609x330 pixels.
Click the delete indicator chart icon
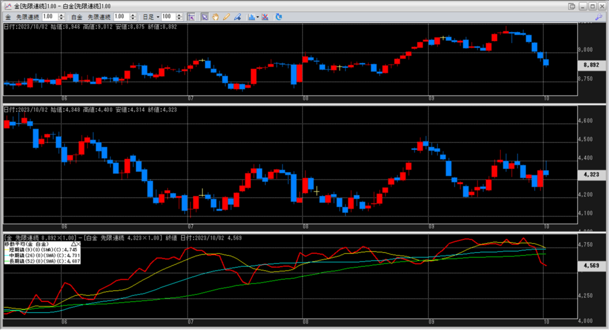[x=265, y=17]
